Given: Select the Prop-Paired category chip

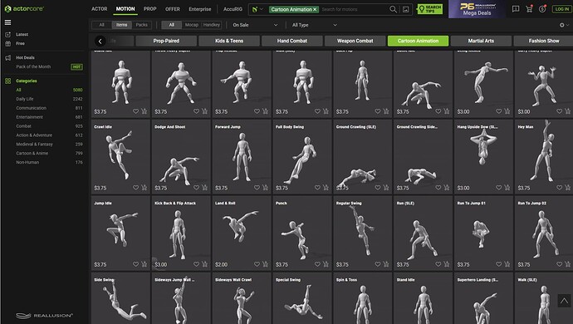Looking at the screenshot, I should coord(166,41).
